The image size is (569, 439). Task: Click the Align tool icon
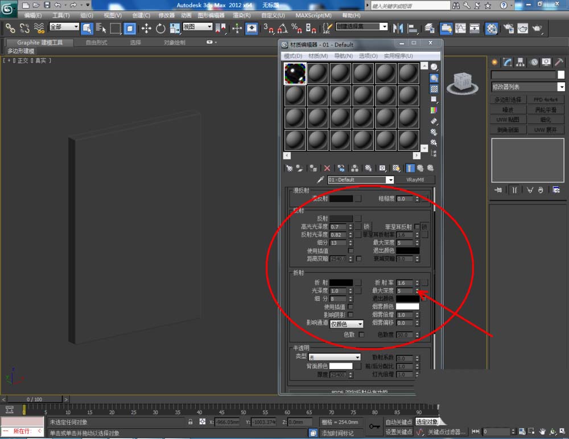413,28
